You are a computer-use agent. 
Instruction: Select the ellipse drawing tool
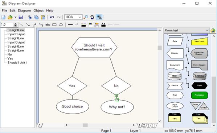coord(61,25)
